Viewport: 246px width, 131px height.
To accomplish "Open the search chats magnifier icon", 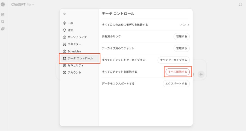I will [3, 22].
